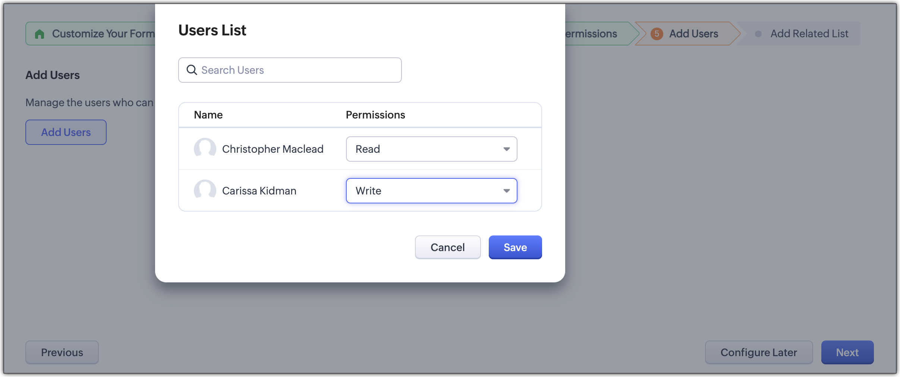The width and height of the screenshot is (900, 377).
Task: Click Carissa Kidman's avatar icon
Action: pos(205,190)
